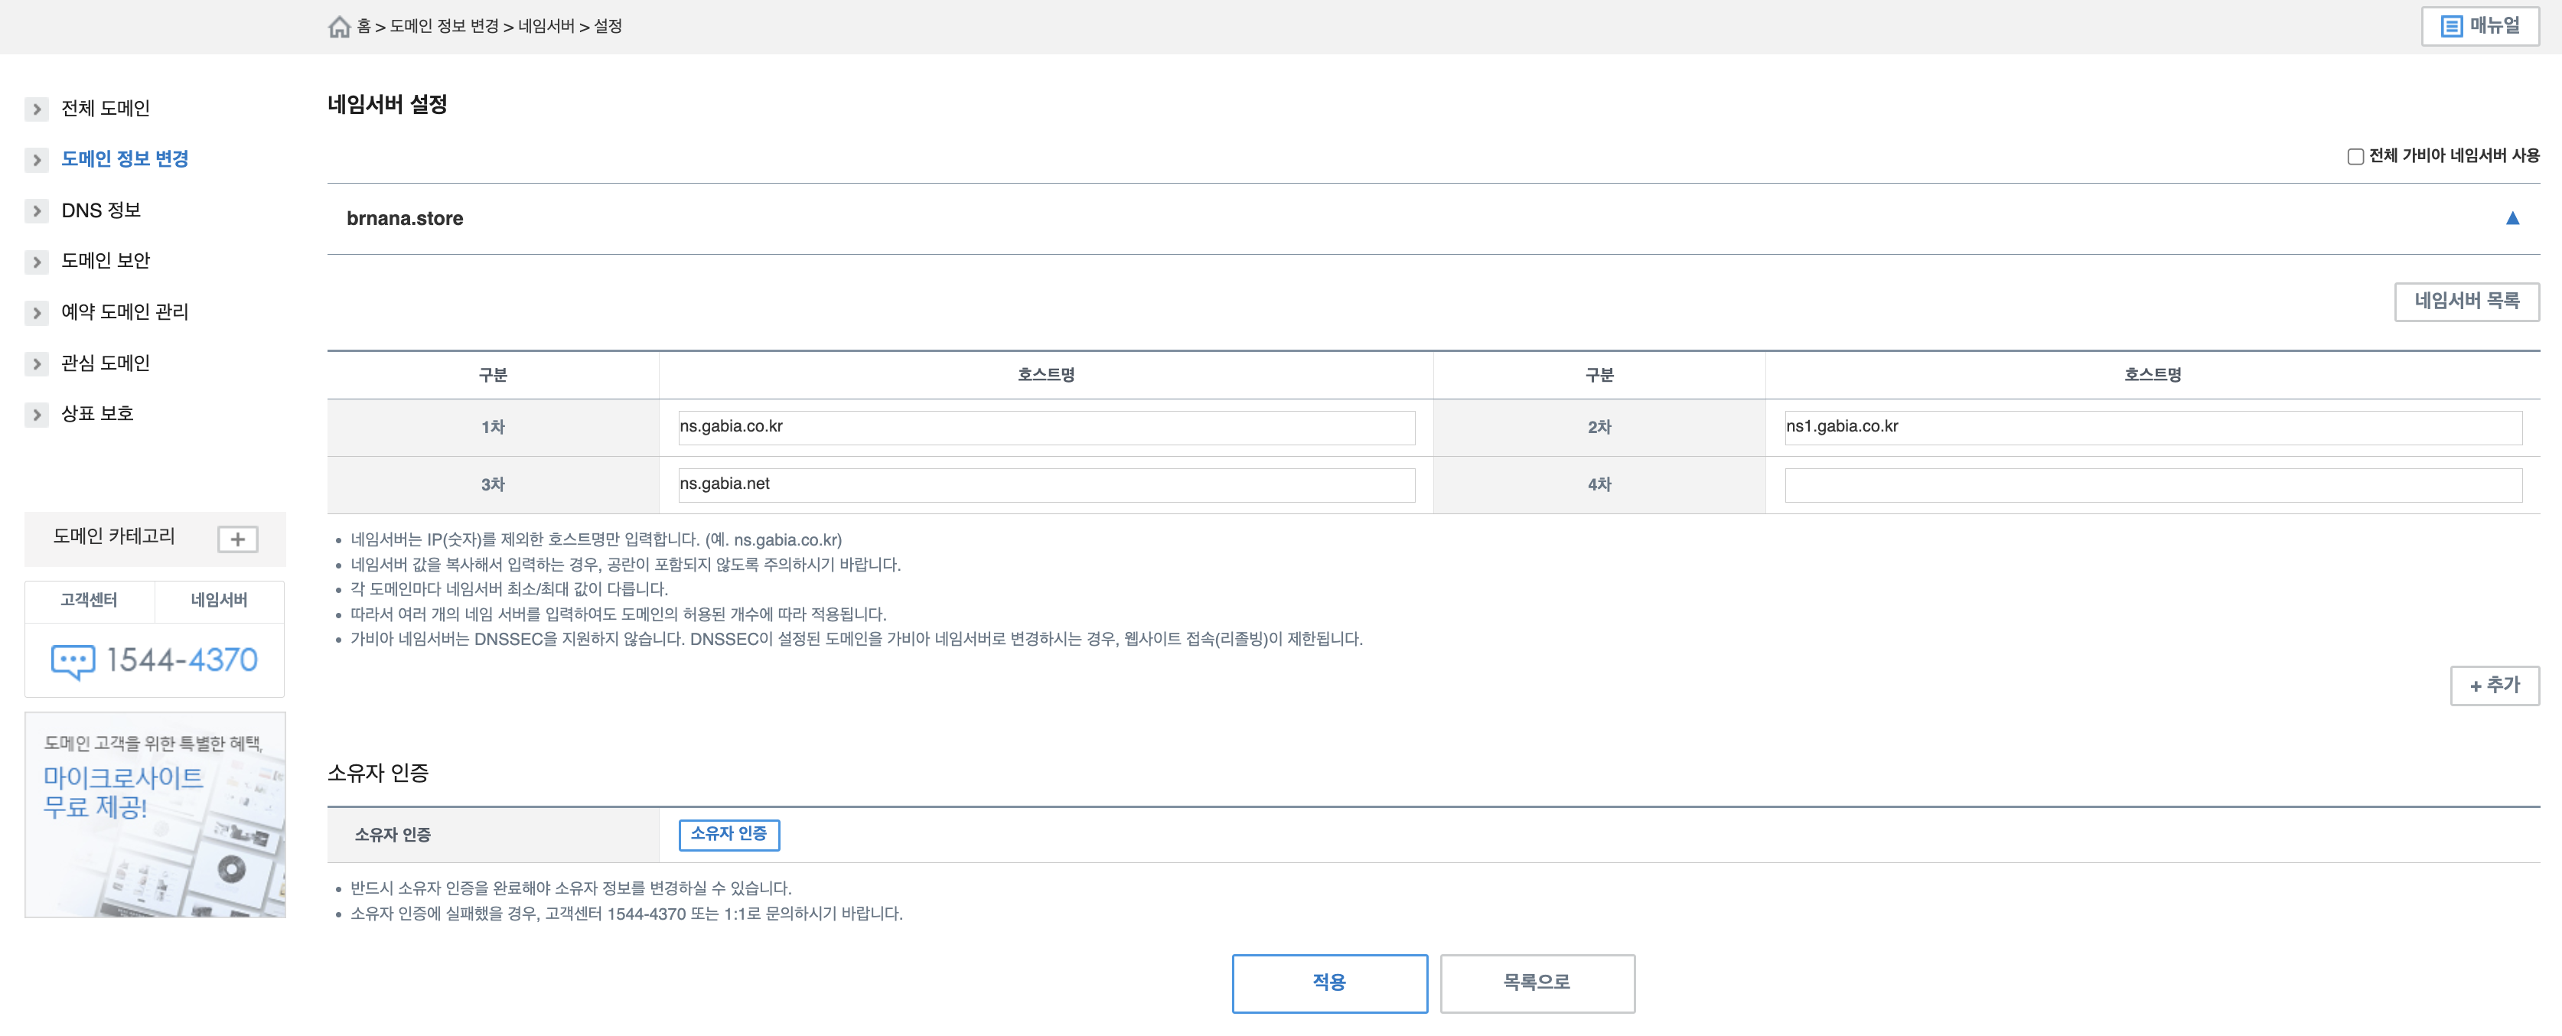The height and width of the screenshot is (1036, 2562).
Task: Click arrow icon next to 상표 보호
Action: pyautogui.click(x=37, y=415)
